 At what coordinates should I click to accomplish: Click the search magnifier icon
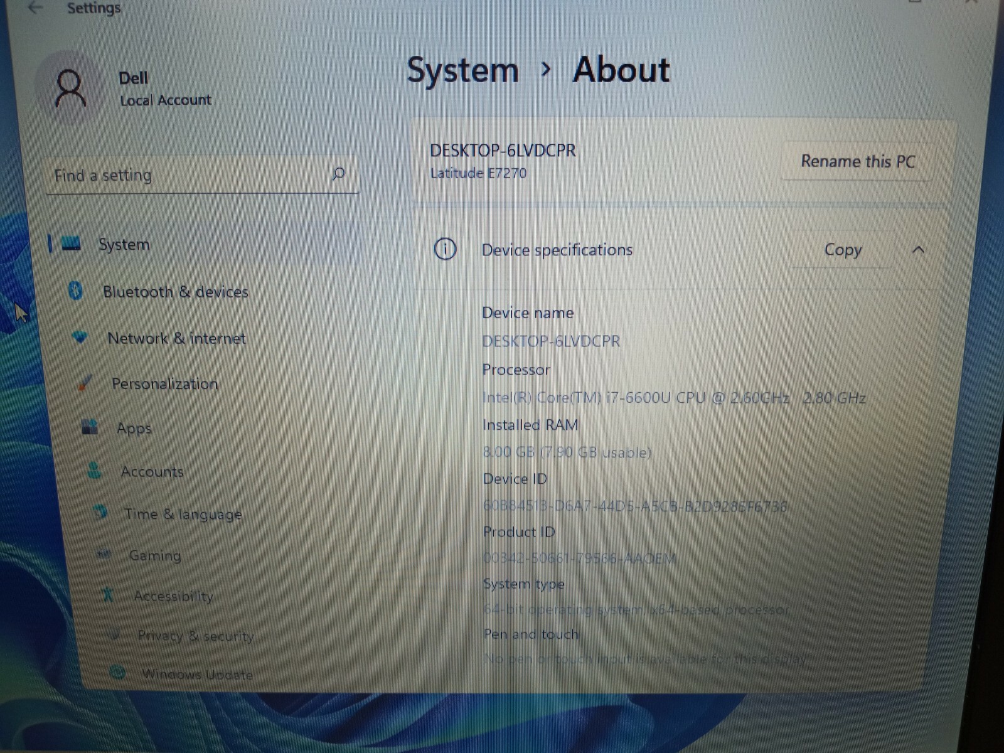[x=338, y=174]
